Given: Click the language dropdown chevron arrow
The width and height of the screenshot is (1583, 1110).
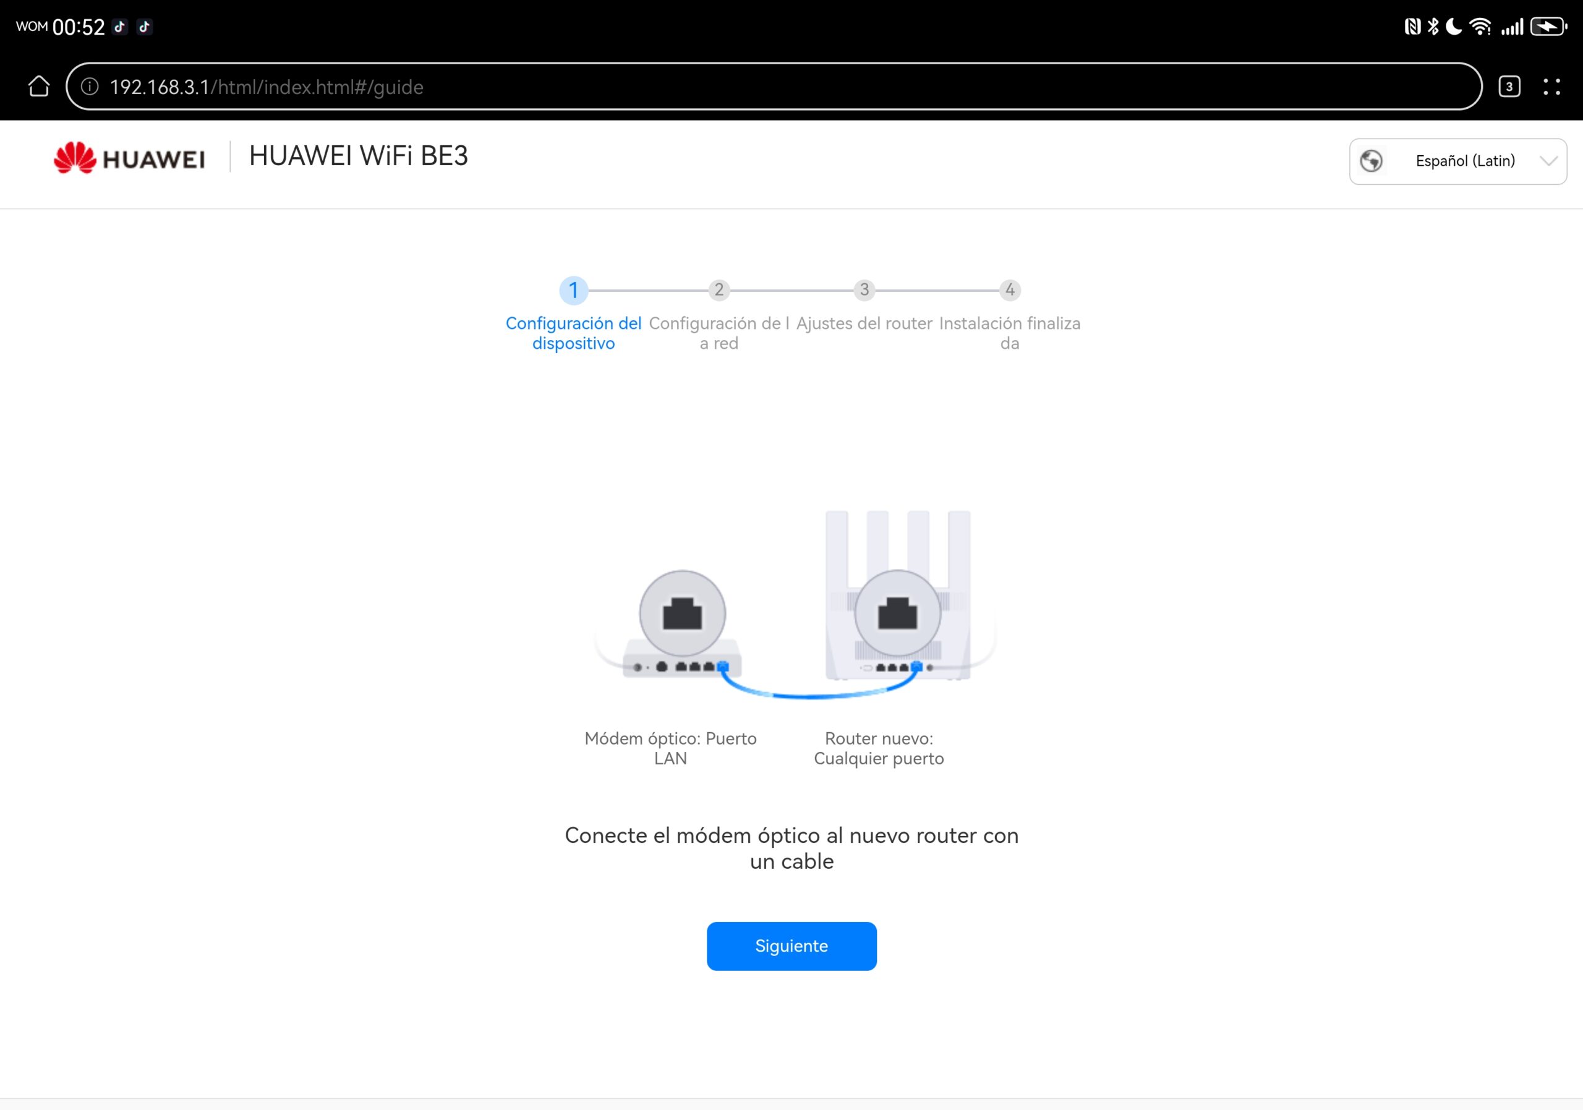Looking at the screenshot, I should click(1548, 161).
